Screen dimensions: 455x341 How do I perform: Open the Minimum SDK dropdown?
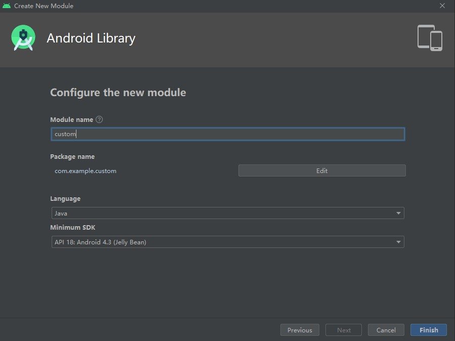click(228, 242)
